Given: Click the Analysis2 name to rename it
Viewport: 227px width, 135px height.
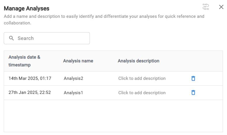Looking at the screenshot, I should 73,78.
